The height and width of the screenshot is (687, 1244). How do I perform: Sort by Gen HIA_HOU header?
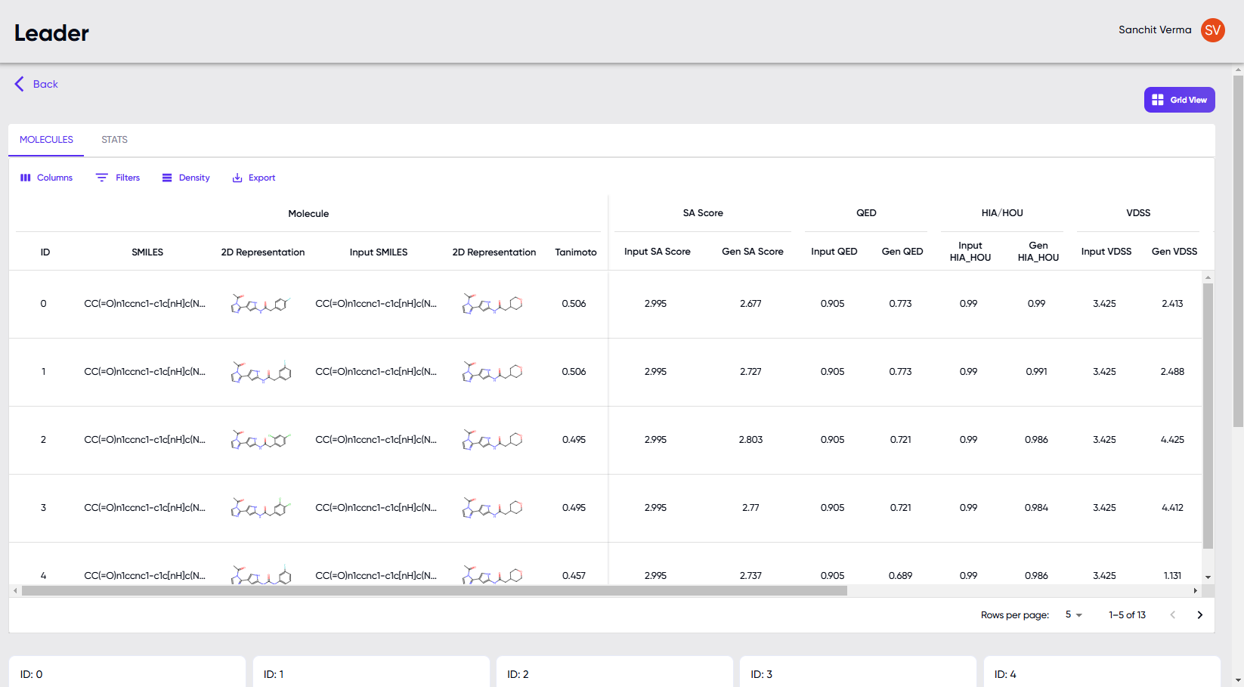(x=1038, y=251)
